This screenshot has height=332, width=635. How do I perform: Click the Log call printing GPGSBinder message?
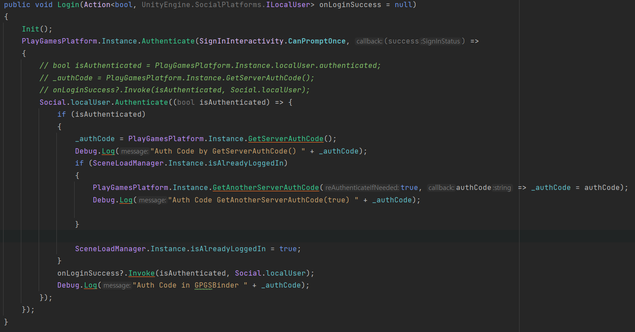click(x=91, y=285)
